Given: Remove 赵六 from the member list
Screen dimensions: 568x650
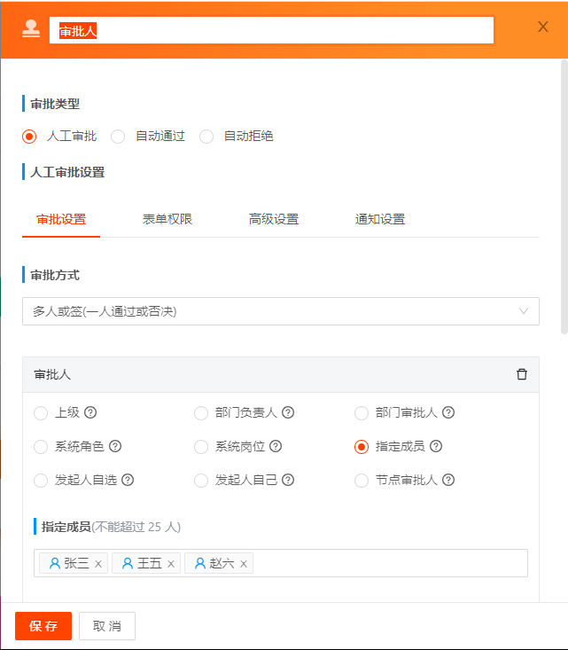Looking at the screenshot, I should (244, 564).
